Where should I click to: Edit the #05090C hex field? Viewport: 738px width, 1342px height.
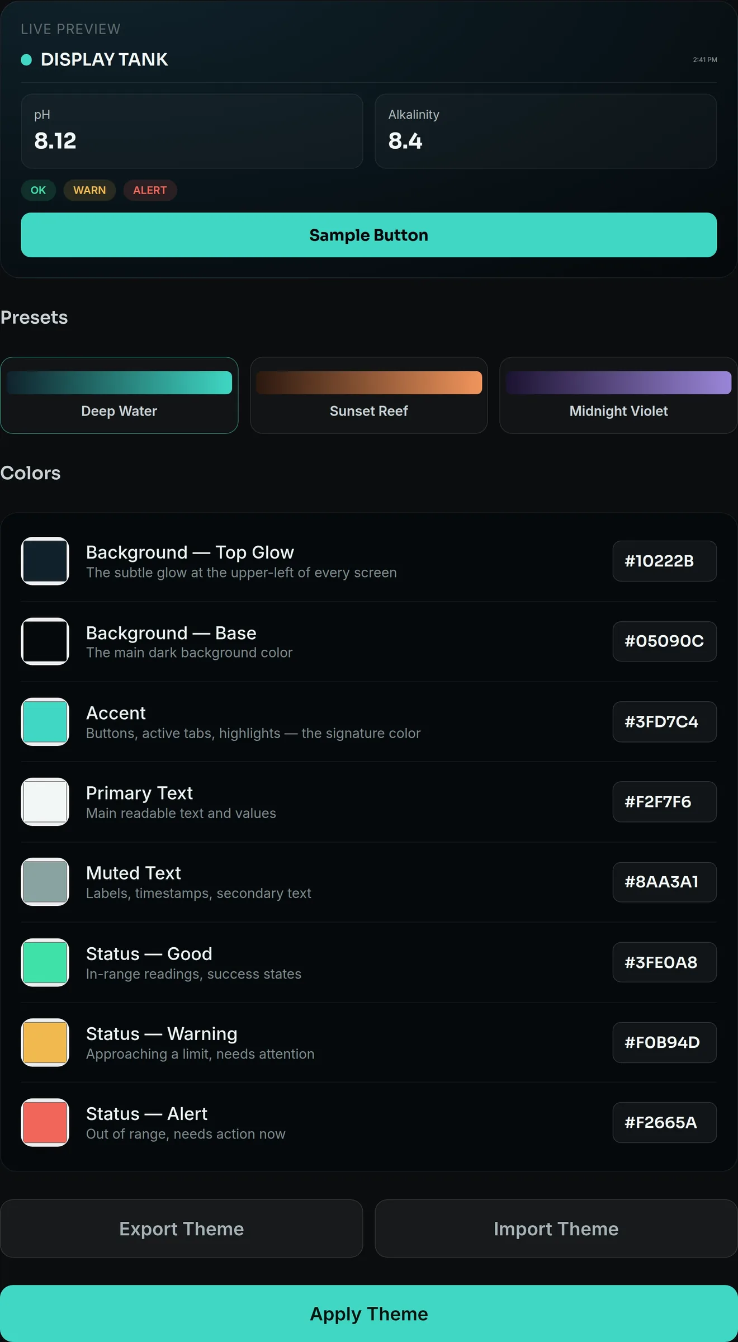pyautogui.click(x=665, y=641)
